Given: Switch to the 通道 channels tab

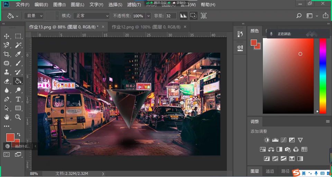Looking at the screenshot, I should coord(270,171).
